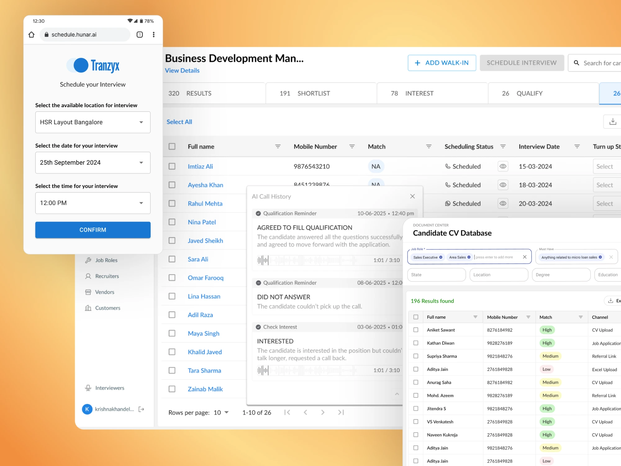Click the Mobile Number column filter icon
Image resolution: width=621 pixels, height=466 pixels.
[352, 146]
